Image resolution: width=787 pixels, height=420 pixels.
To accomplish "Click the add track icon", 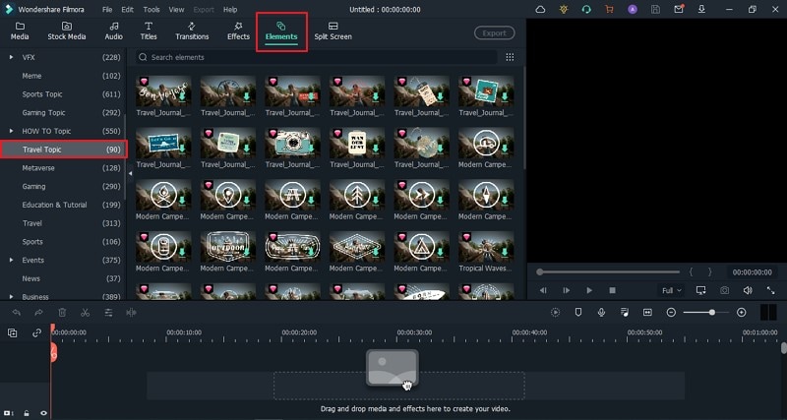I will click(x=13, y=332).
